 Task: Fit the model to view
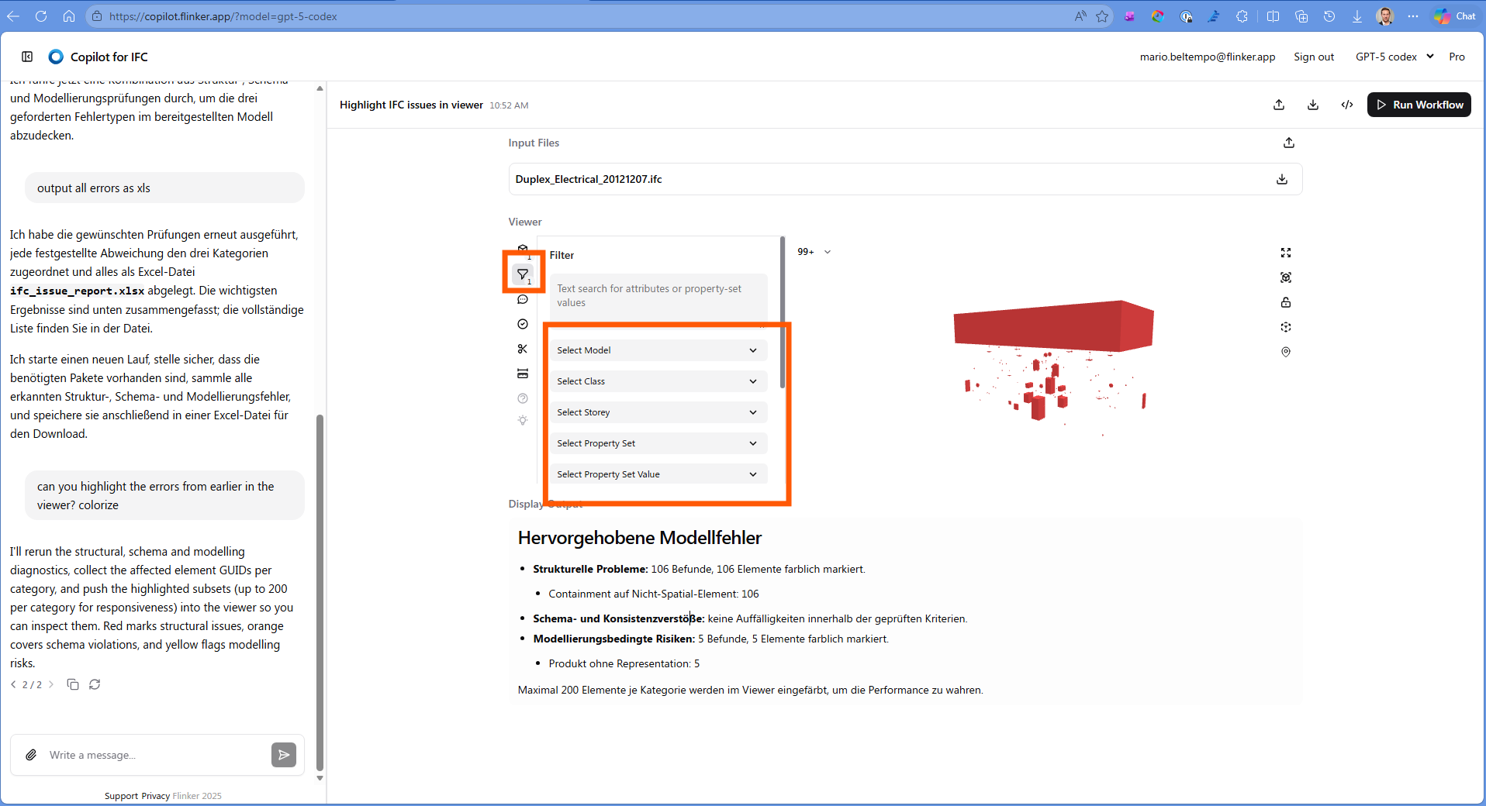pyautogui.click(x=1286, y=277)
